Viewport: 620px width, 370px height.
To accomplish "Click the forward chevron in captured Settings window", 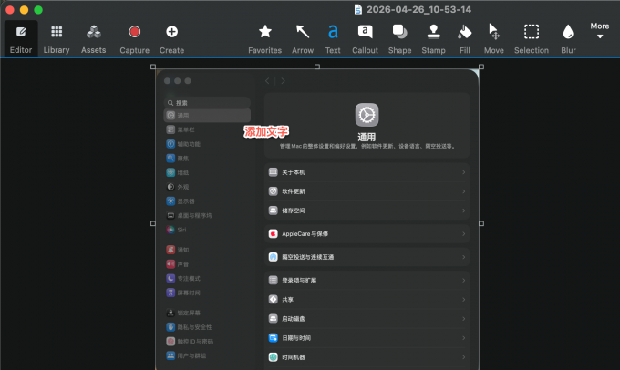I will point(283,80).
